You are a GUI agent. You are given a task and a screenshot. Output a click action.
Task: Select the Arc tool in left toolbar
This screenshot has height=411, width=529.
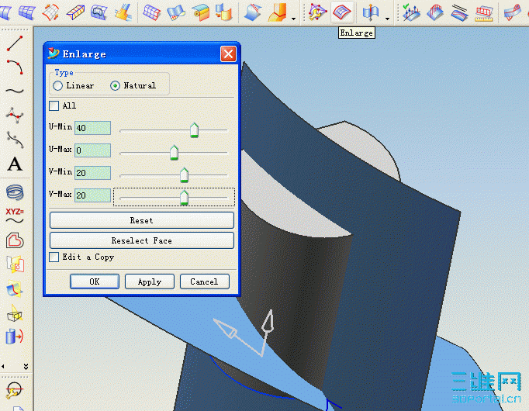pyautogui.click(x=15, y=67)
